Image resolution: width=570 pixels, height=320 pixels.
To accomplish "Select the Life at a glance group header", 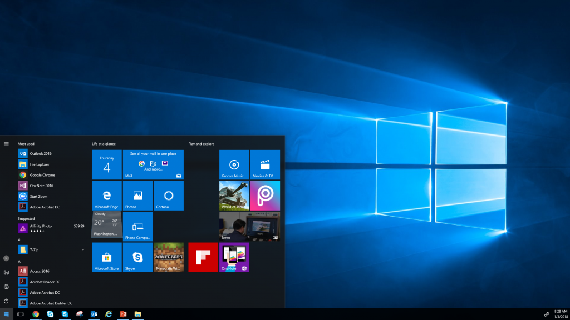I will click(104, 144).
